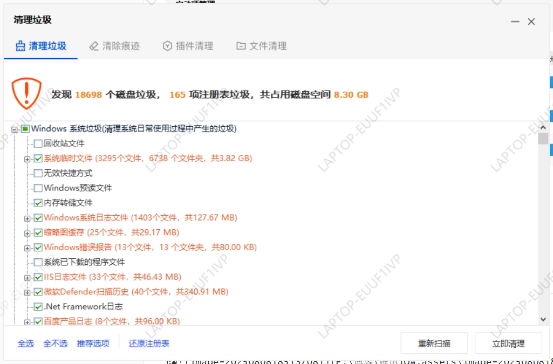This screenshot has width=553, height=364.
Task: Switch to the 清理垃圾 tab
Action: click(x=40, y=46)
